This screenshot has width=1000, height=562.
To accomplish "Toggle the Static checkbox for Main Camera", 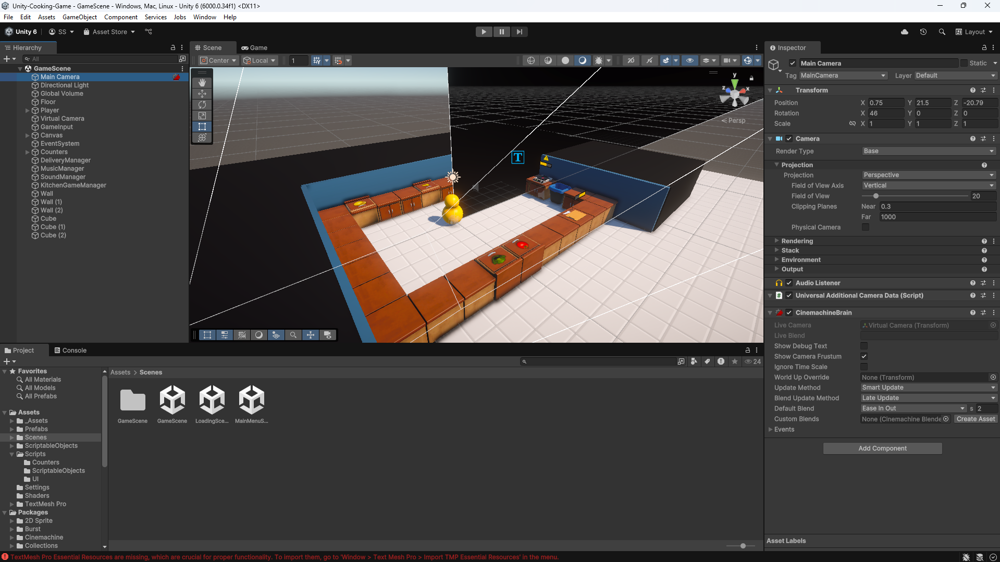I will pyautogui.click(x=964, y=63).
